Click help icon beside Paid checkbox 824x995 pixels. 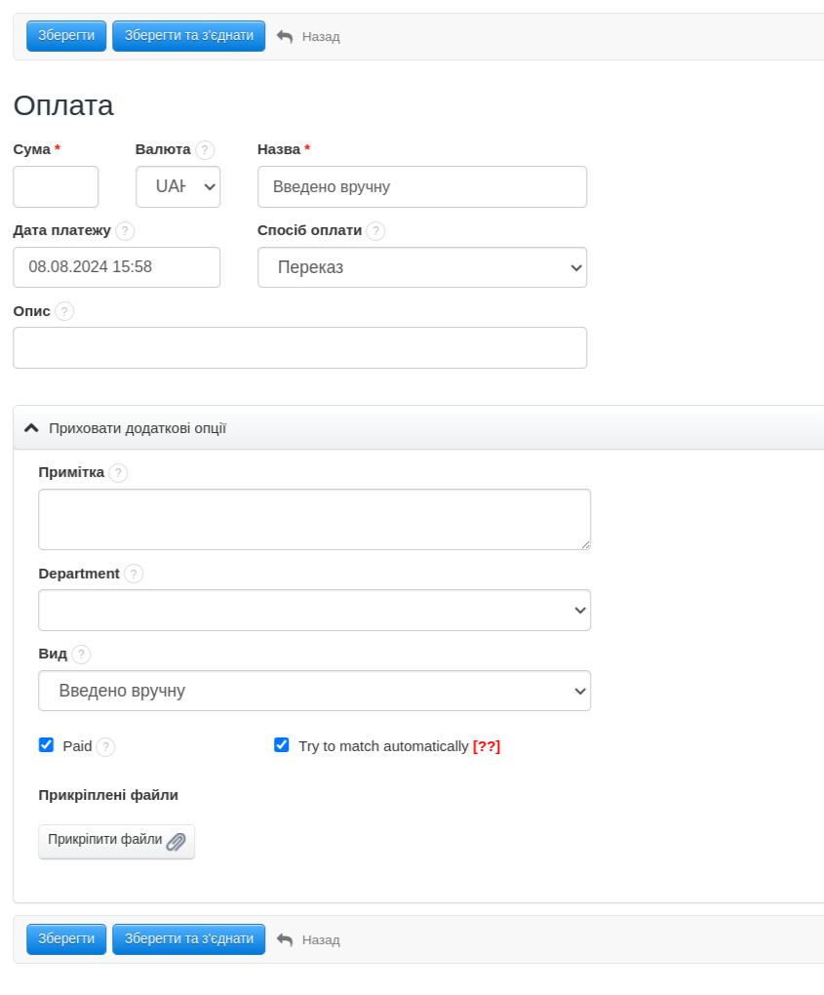pos(105,747)
